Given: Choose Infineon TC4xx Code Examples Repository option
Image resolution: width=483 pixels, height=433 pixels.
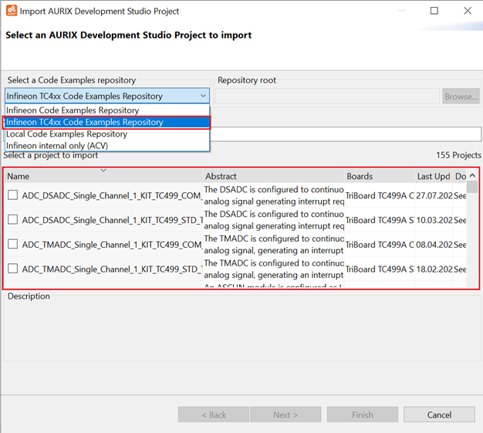Looking at the screenshot, I should pyautogui.click(x=107, y=123).
